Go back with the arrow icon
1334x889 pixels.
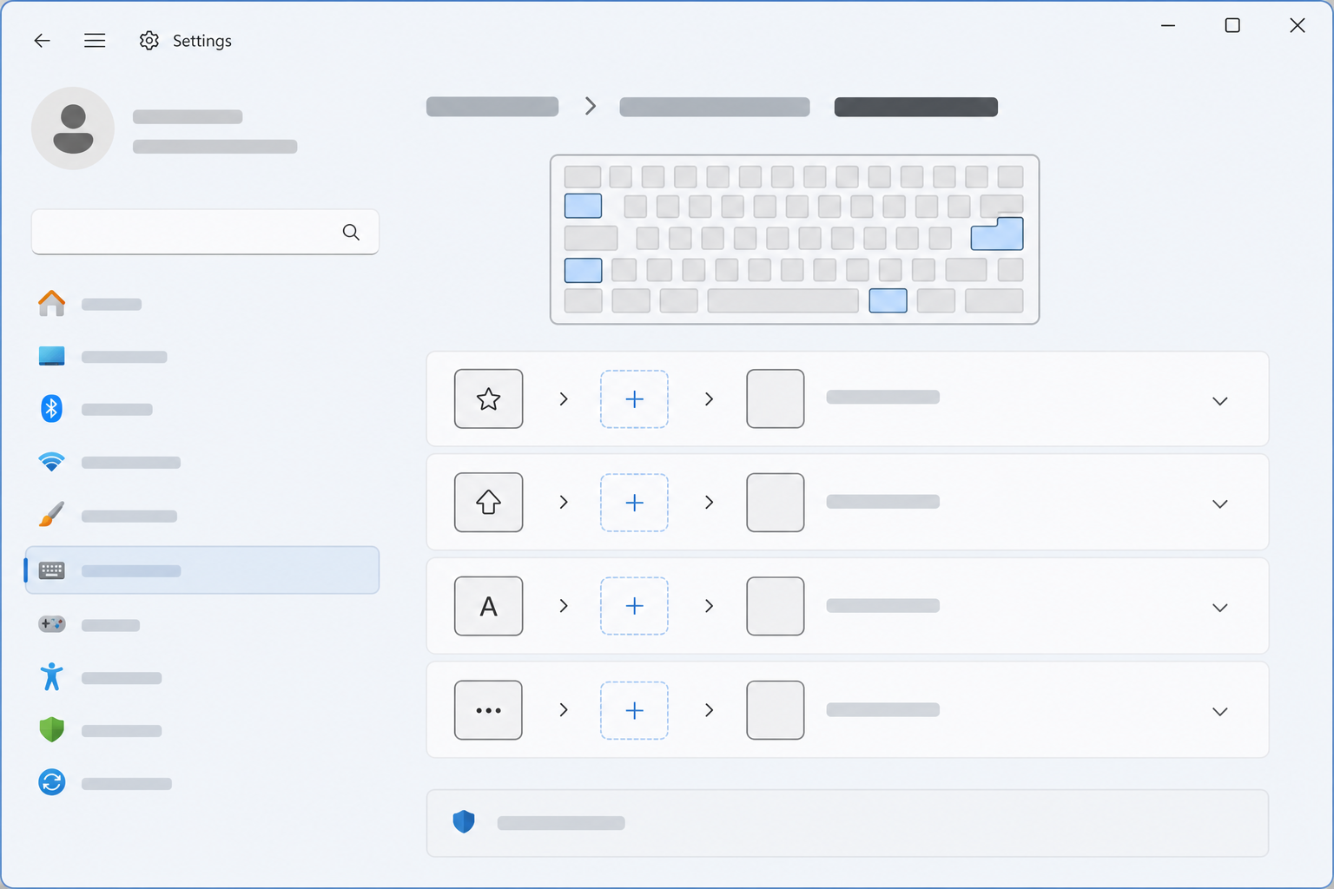[x=42, y=41]
